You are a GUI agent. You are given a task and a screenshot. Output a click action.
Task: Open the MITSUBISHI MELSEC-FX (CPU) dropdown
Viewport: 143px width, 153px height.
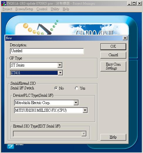tap(85, 110)
